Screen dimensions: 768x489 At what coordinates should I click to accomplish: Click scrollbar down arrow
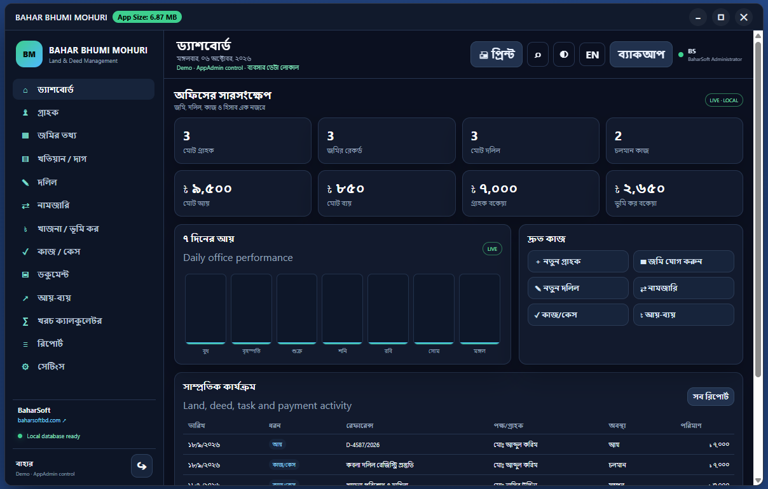point(758,480)
